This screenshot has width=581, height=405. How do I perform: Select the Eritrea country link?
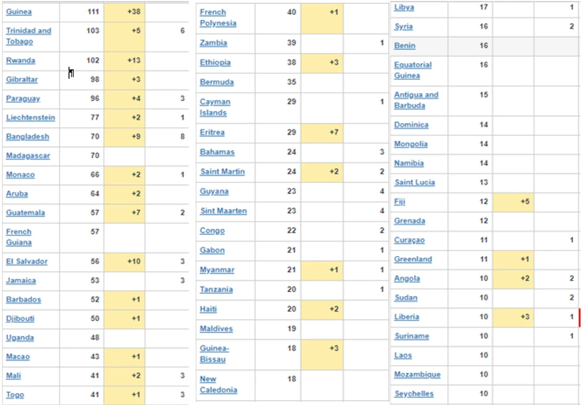pyautogui.click(x=212, y=132)
